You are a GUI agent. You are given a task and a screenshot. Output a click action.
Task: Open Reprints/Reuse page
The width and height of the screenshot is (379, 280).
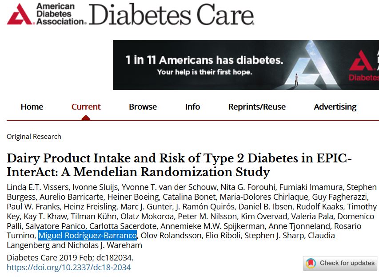pyautogui.click(x=257, y=107)
